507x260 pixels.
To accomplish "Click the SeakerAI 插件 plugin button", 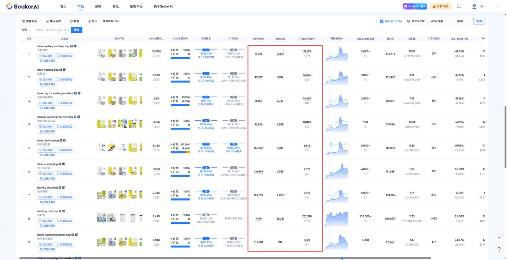I will click(x=415, y=6).
